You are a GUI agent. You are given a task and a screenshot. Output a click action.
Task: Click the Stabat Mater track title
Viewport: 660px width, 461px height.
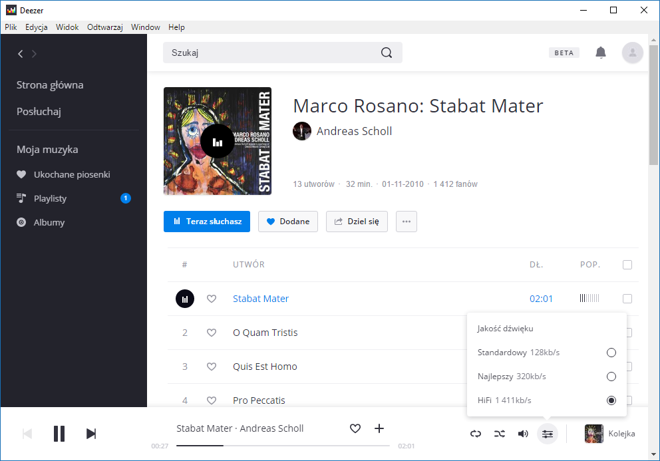261,299
